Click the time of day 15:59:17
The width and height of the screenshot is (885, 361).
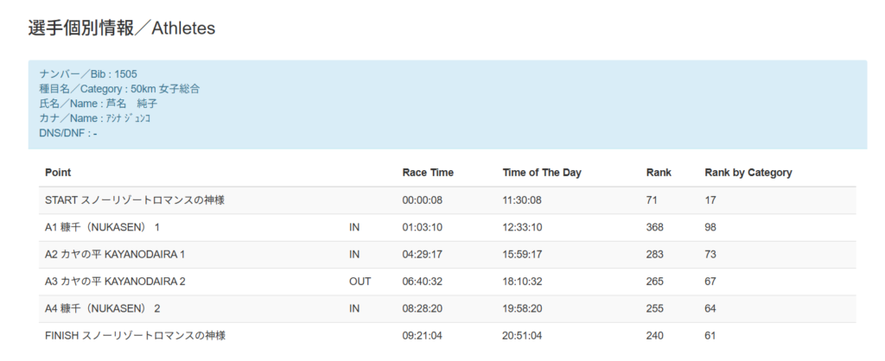click(x=522, y=255)
